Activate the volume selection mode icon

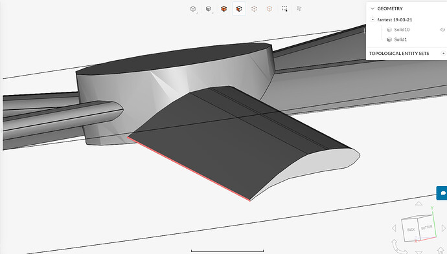[223, 9]
